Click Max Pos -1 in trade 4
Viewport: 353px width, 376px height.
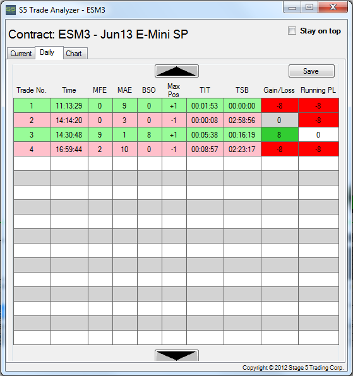pyautogui.click(x=174, y=149)
